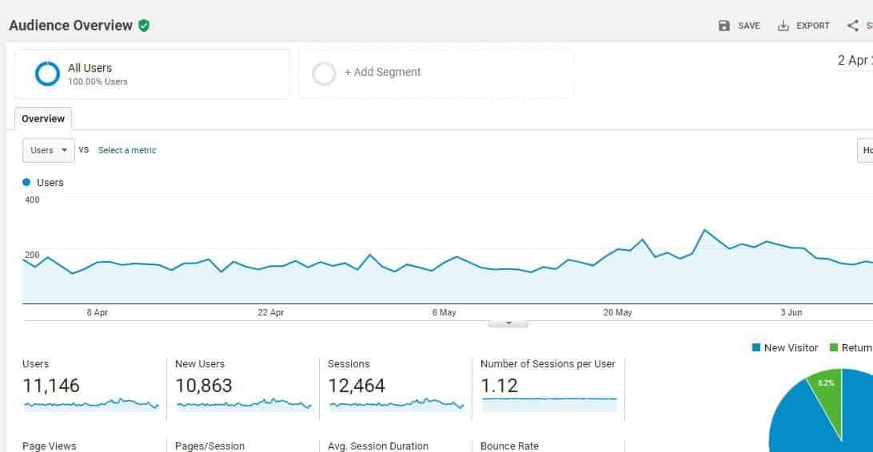Click the EXPORT button label
Viewport: 873px width, 452px height.
point(813,26)
